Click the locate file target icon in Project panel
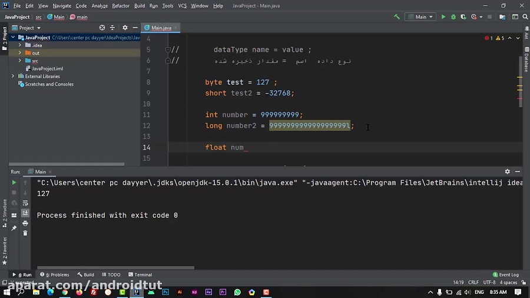Screen dimensions: 530x298 (102, 28)
